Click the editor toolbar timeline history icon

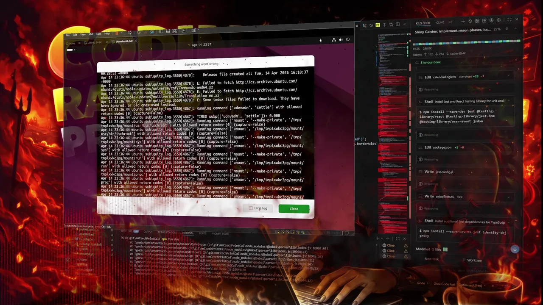(371, 25)
